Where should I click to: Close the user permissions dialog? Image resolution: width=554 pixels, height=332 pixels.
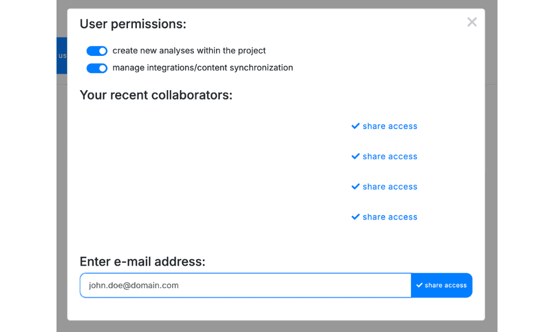tap(472, 22)
